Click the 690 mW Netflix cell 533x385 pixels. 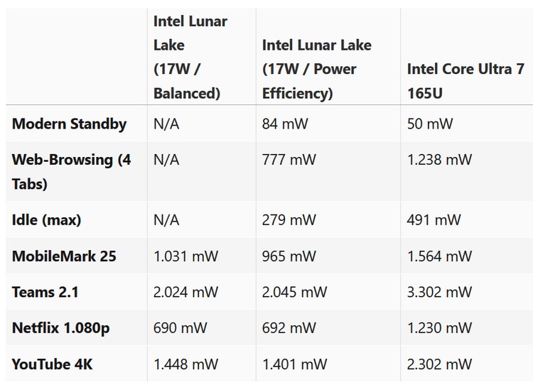point(180,328)
